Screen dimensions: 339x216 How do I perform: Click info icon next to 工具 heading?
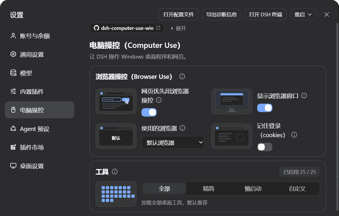pyautogui.click(x=115, y=172)
